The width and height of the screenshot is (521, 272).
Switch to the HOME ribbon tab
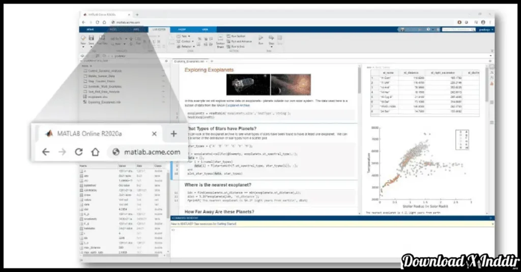[90, 29]
